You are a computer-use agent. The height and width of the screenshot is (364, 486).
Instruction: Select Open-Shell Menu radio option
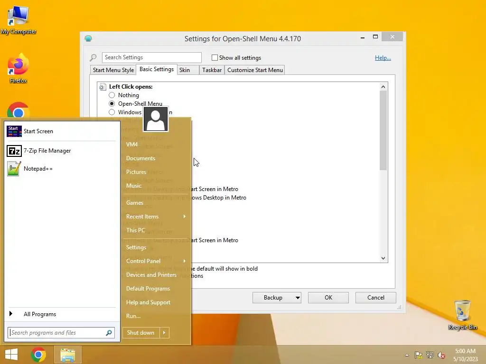click(x=112, y=104)
